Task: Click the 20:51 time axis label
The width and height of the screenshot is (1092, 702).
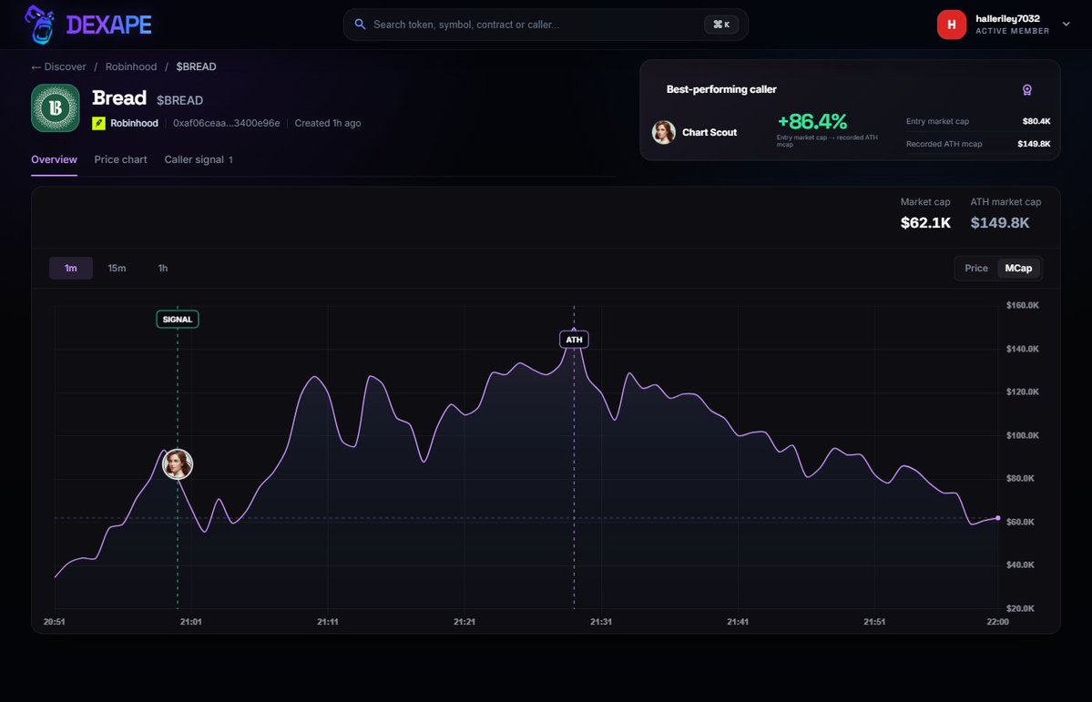Action: click(x=55, y=622)
